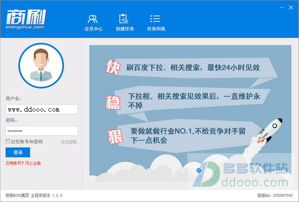Open the 会员中心 member center icon
The width and height of the screenshot is (299, 202).
click(94, 23)
